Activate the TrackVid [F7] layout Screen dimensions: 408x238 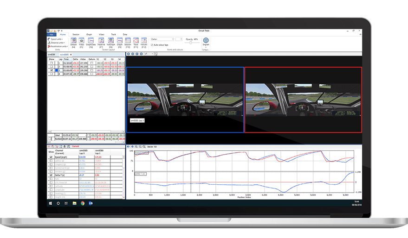point(101,42)
